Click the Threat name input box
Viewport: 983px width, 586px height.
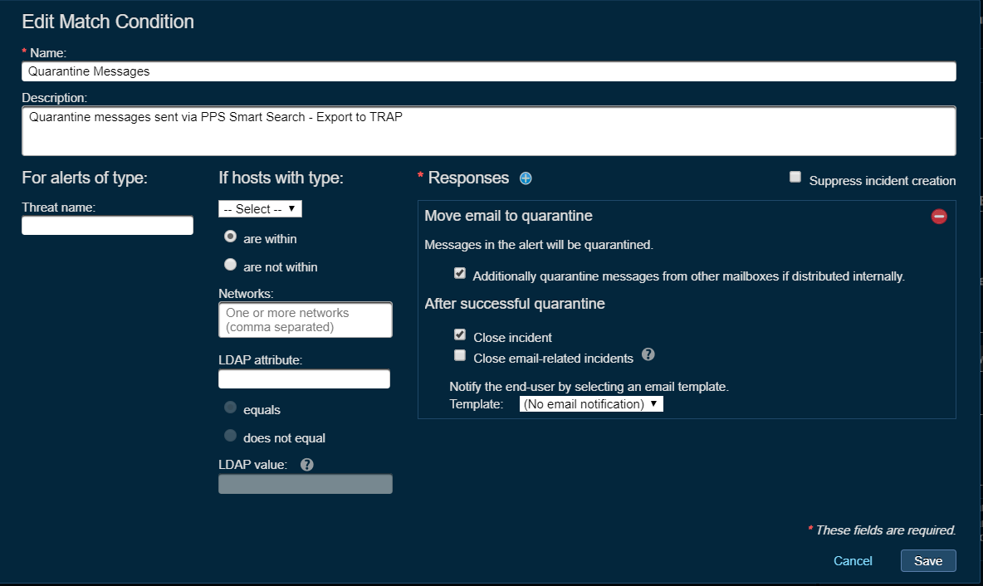[107, 226]
